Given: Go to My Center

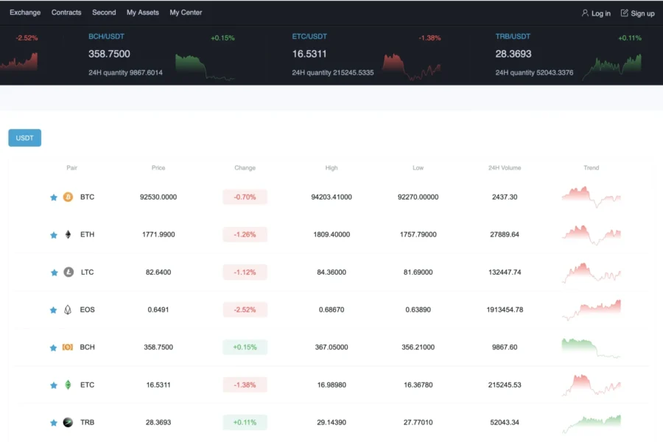Looking at the screenshot, I should [186, 13].
